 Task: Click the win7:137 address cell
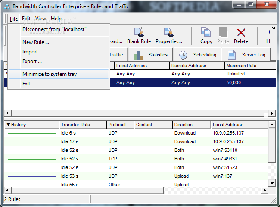pos(222,176)
